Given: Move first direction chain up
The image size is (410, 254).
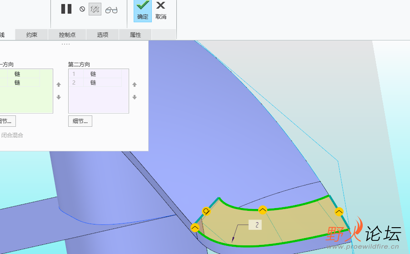Looking at the screenshot, I should click(x=59, y=85).
